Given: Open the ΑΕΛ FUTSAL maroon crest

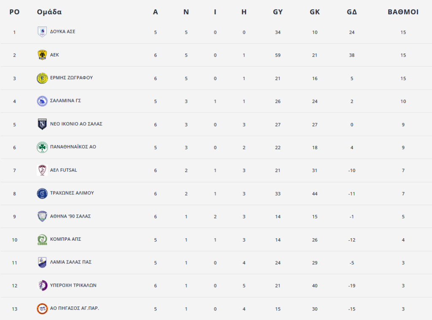Looking at the screenshot, I should tap(42, 170).
